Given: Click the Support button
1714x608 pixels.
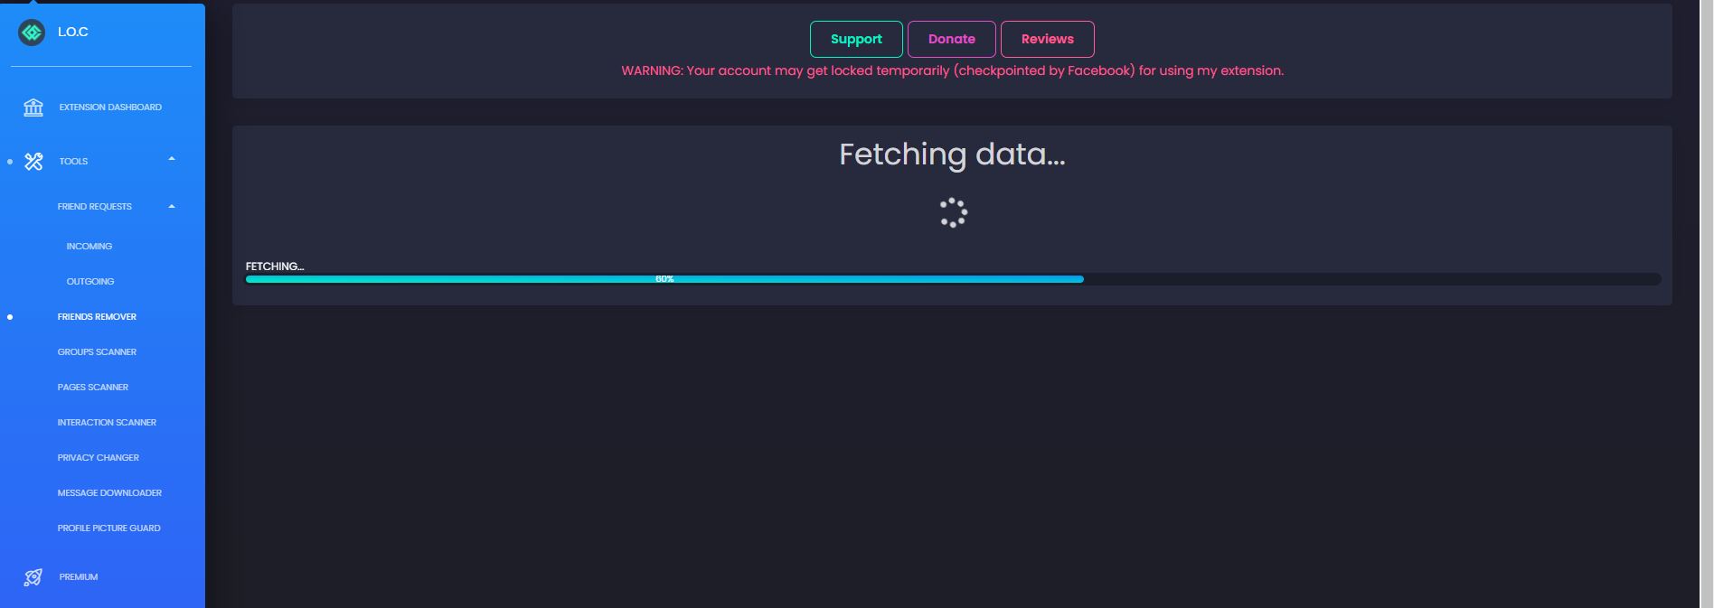Looking at the screenshot, I should pos(856,39).
